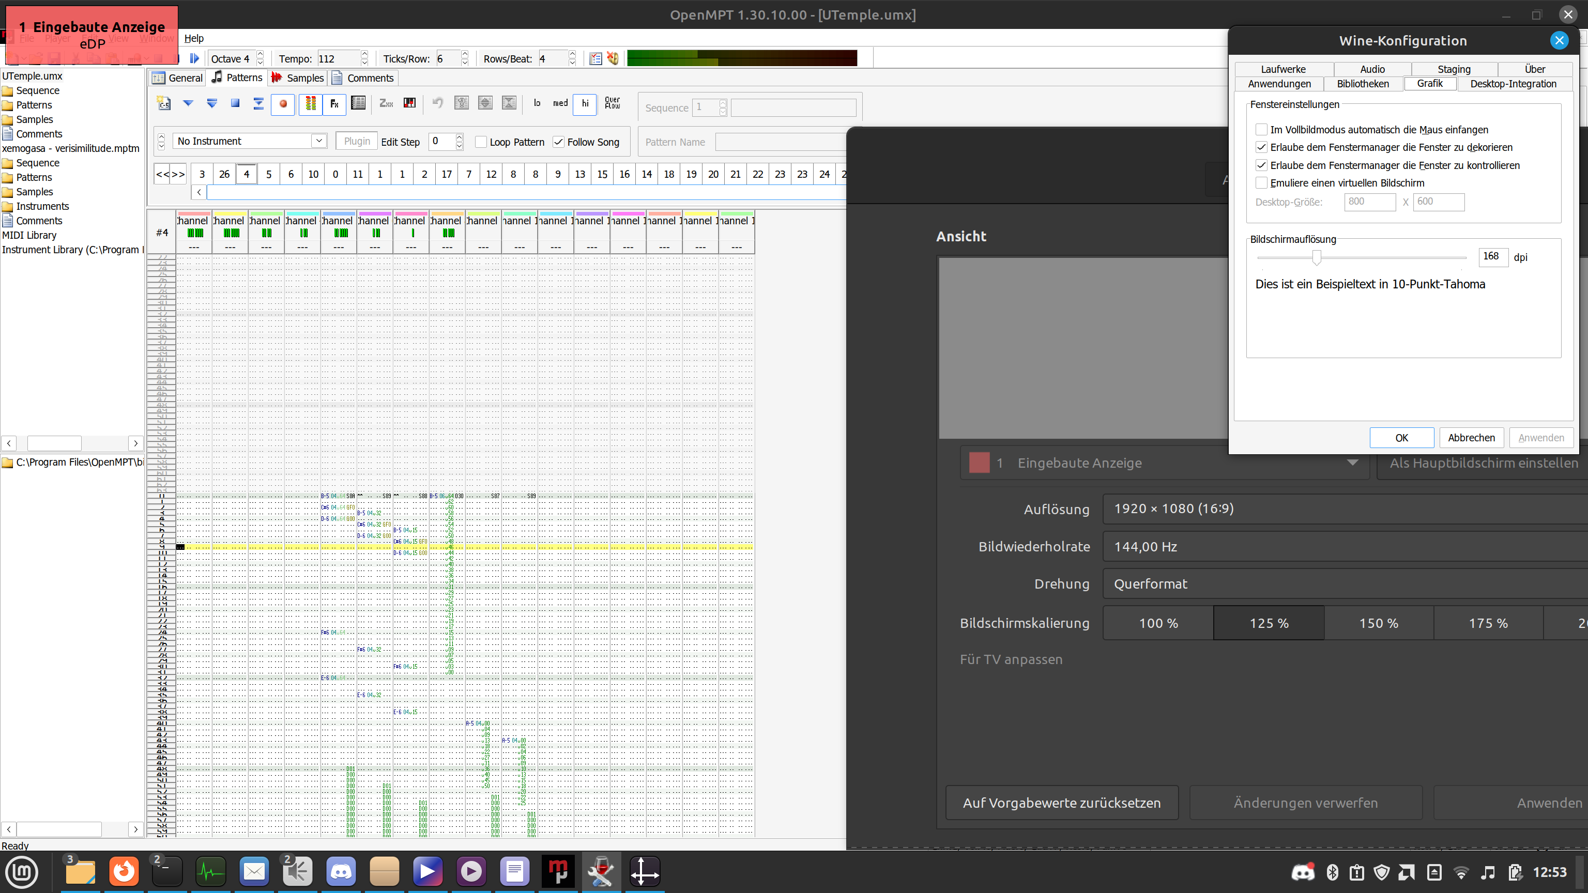Open the No Instrument dropdown

point(319,141)
